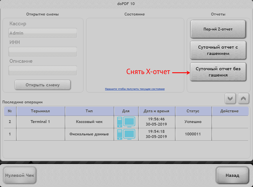This screenshot has width=253, height=187.
Task: Open the Пер-ий Z-отчет report
Action: click(x=218, y=29)
